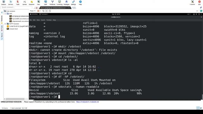The image size is (203, 114).
Task: Click the GNOME network status icon
Action: pyautogui.click(x=194, y=14)
